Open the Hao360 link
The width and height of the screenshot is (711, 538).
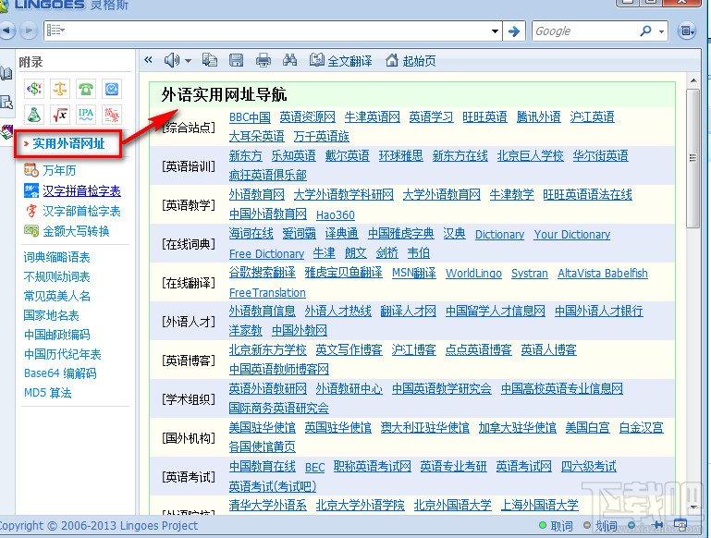336,214
